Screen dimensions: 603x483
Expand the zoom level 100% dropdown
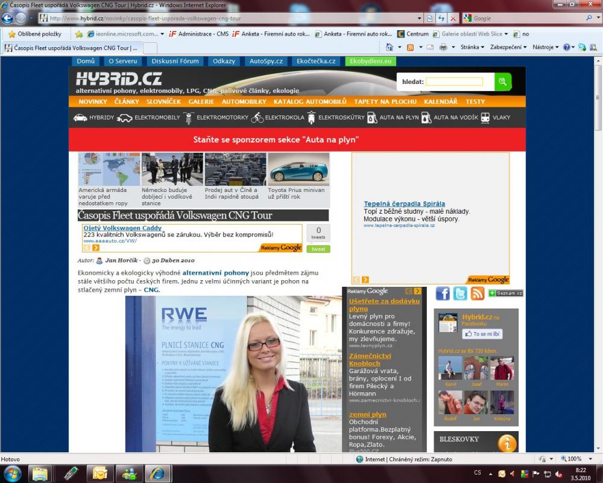(x=590, y=459)
